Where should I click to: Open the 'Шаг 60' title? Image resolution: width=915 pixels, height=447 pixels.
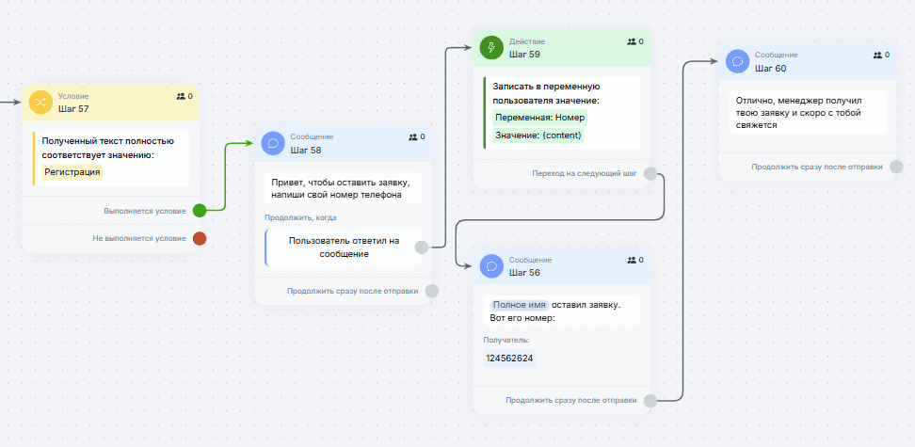pos(770,69)
